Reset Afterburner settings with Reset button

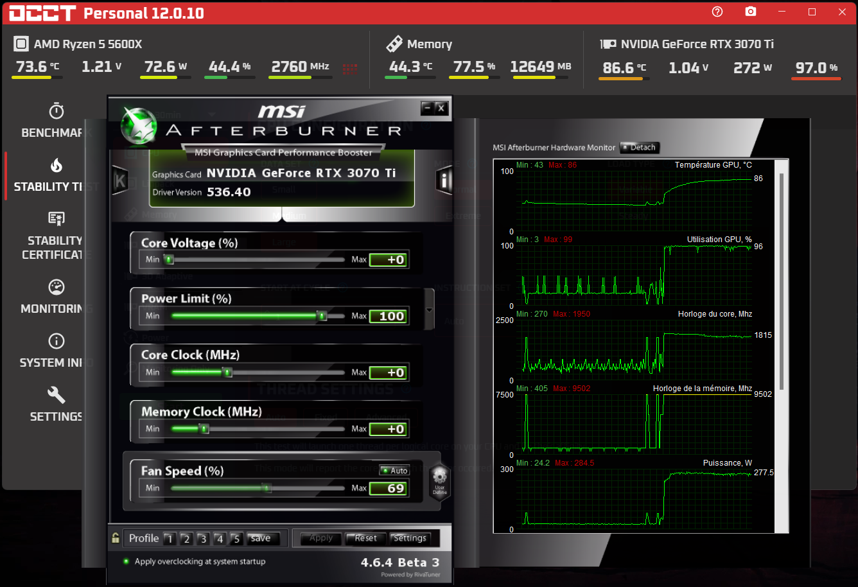click(365, 538)
